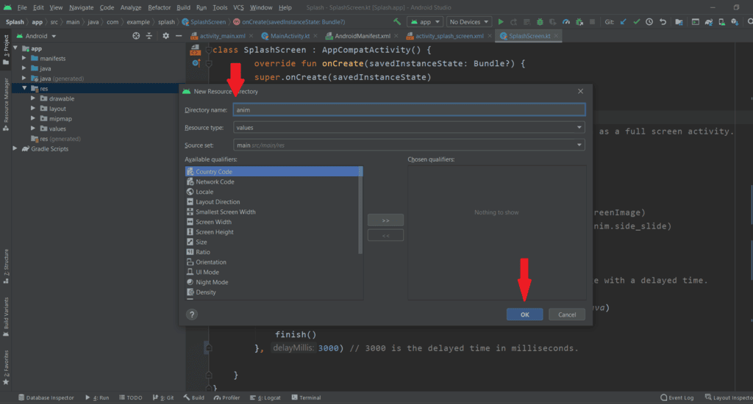Click the Git commit checkmark icon
Image resolution: width=753 pixels, height=404 pixels.
(x=637, y=22)
